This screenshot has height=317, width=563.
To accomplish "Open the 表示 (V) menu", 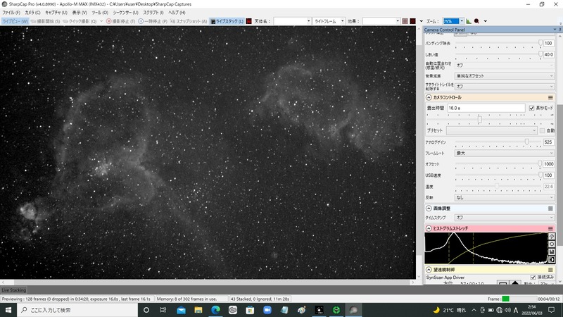I will pos(80,13).
